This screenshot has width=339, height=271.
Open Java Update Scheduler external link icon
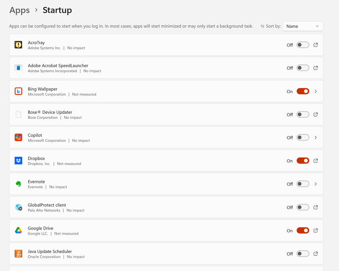tap(316, 254)
